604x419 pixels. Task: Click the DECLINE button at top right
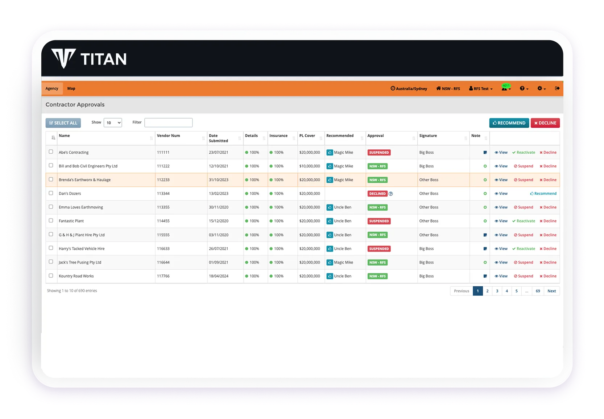click(x=545, y=123)
